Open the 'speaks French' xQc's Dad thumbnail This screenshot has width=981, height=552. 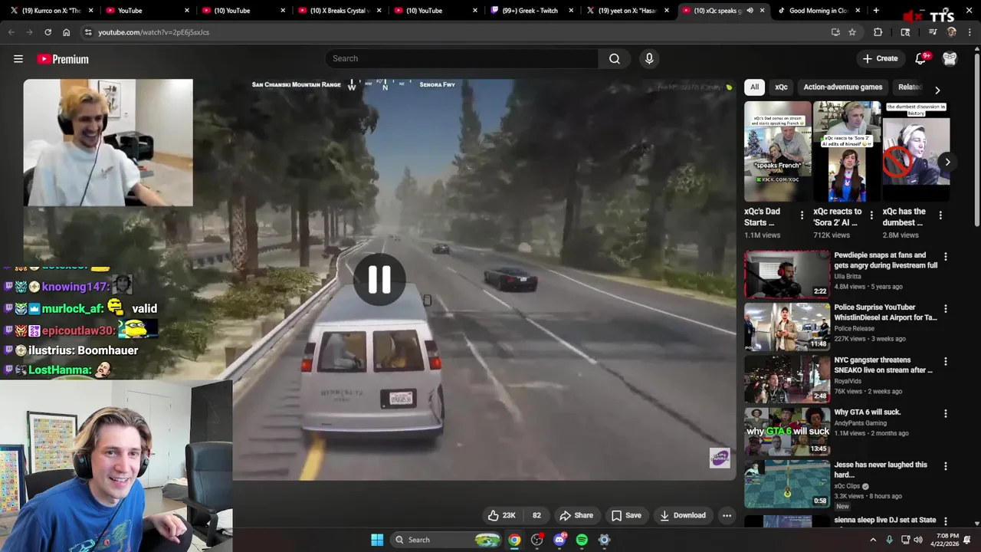tap(778, 151)
